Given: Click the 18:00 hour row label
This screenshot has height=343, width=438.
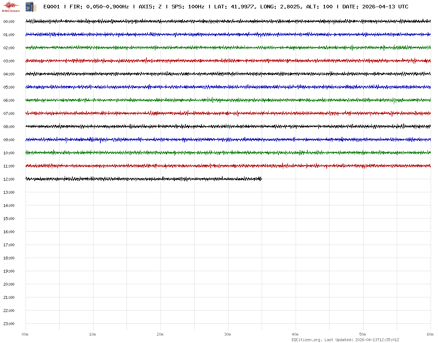Looking at the screenshot, I should coord(9,258).
